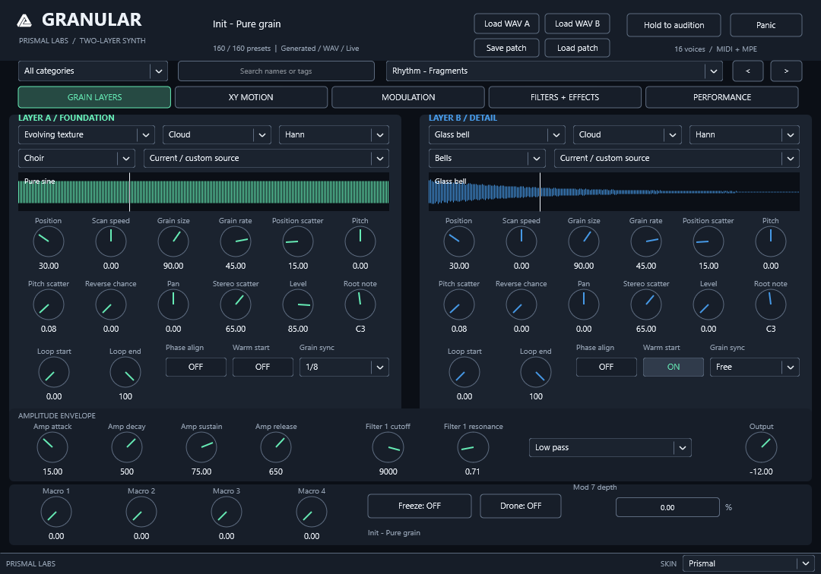This screenshot has width=821, height=574.
Task: Disable Layer B Warm start ON button
Action: click(674, 367)
